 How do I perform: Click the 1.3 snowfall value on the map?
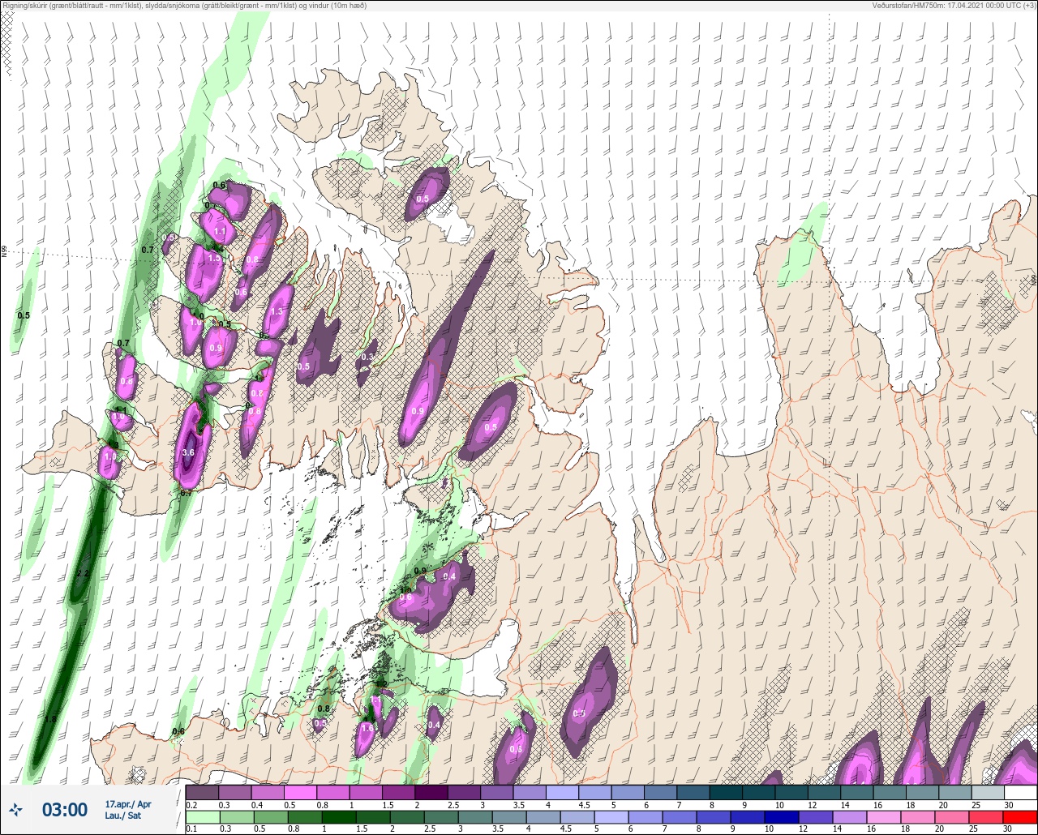[x=277, y=311]
